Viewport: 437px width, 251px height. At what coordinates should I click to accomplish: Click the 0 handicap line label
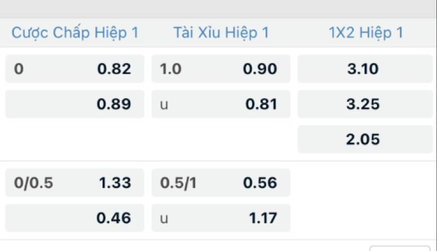19,69
